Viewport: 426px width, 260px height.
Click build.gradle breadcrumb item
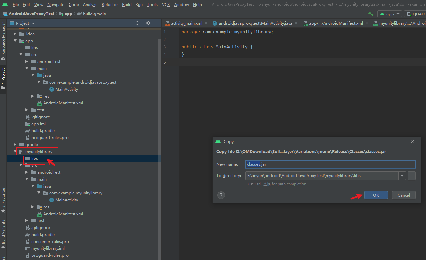[92, 14]
